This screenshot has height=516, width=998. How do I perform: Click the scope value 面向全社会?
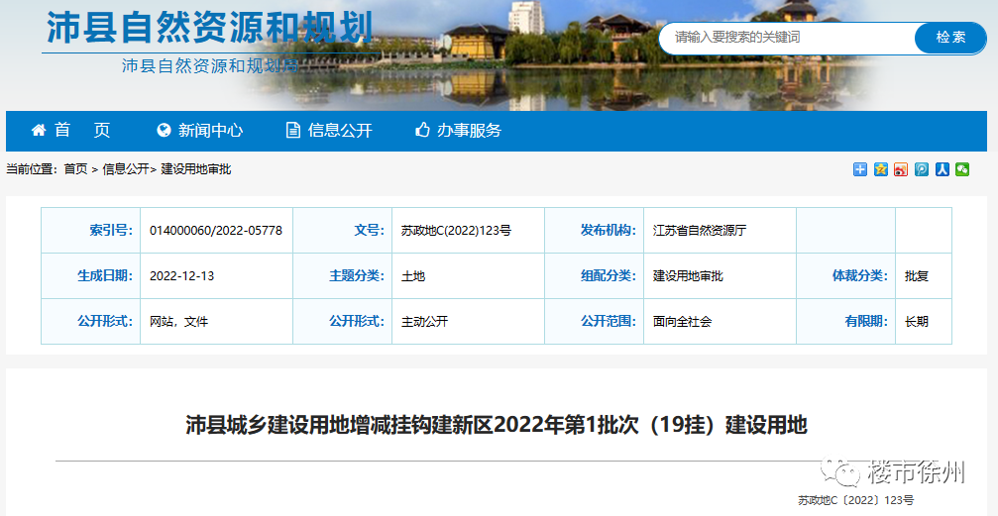[682, 321]
